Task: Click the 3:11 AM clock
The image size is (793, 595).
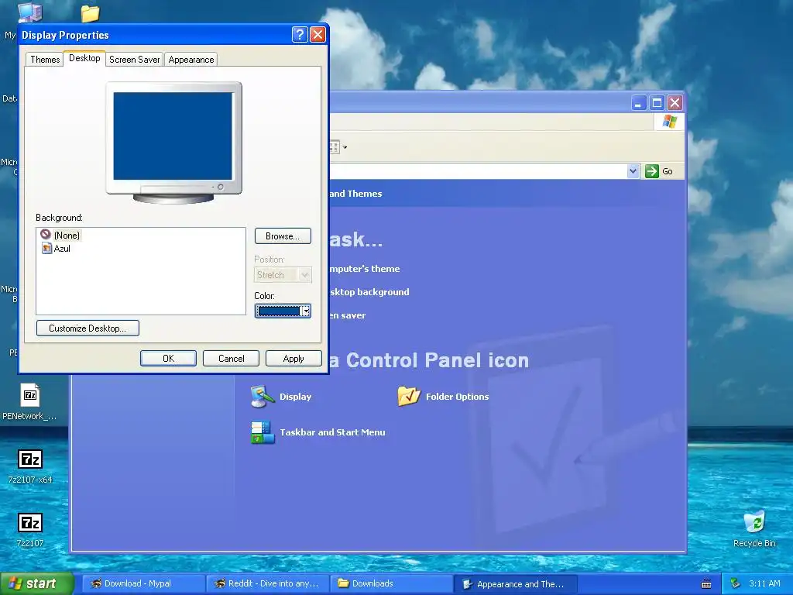Action: pos(764,583)
